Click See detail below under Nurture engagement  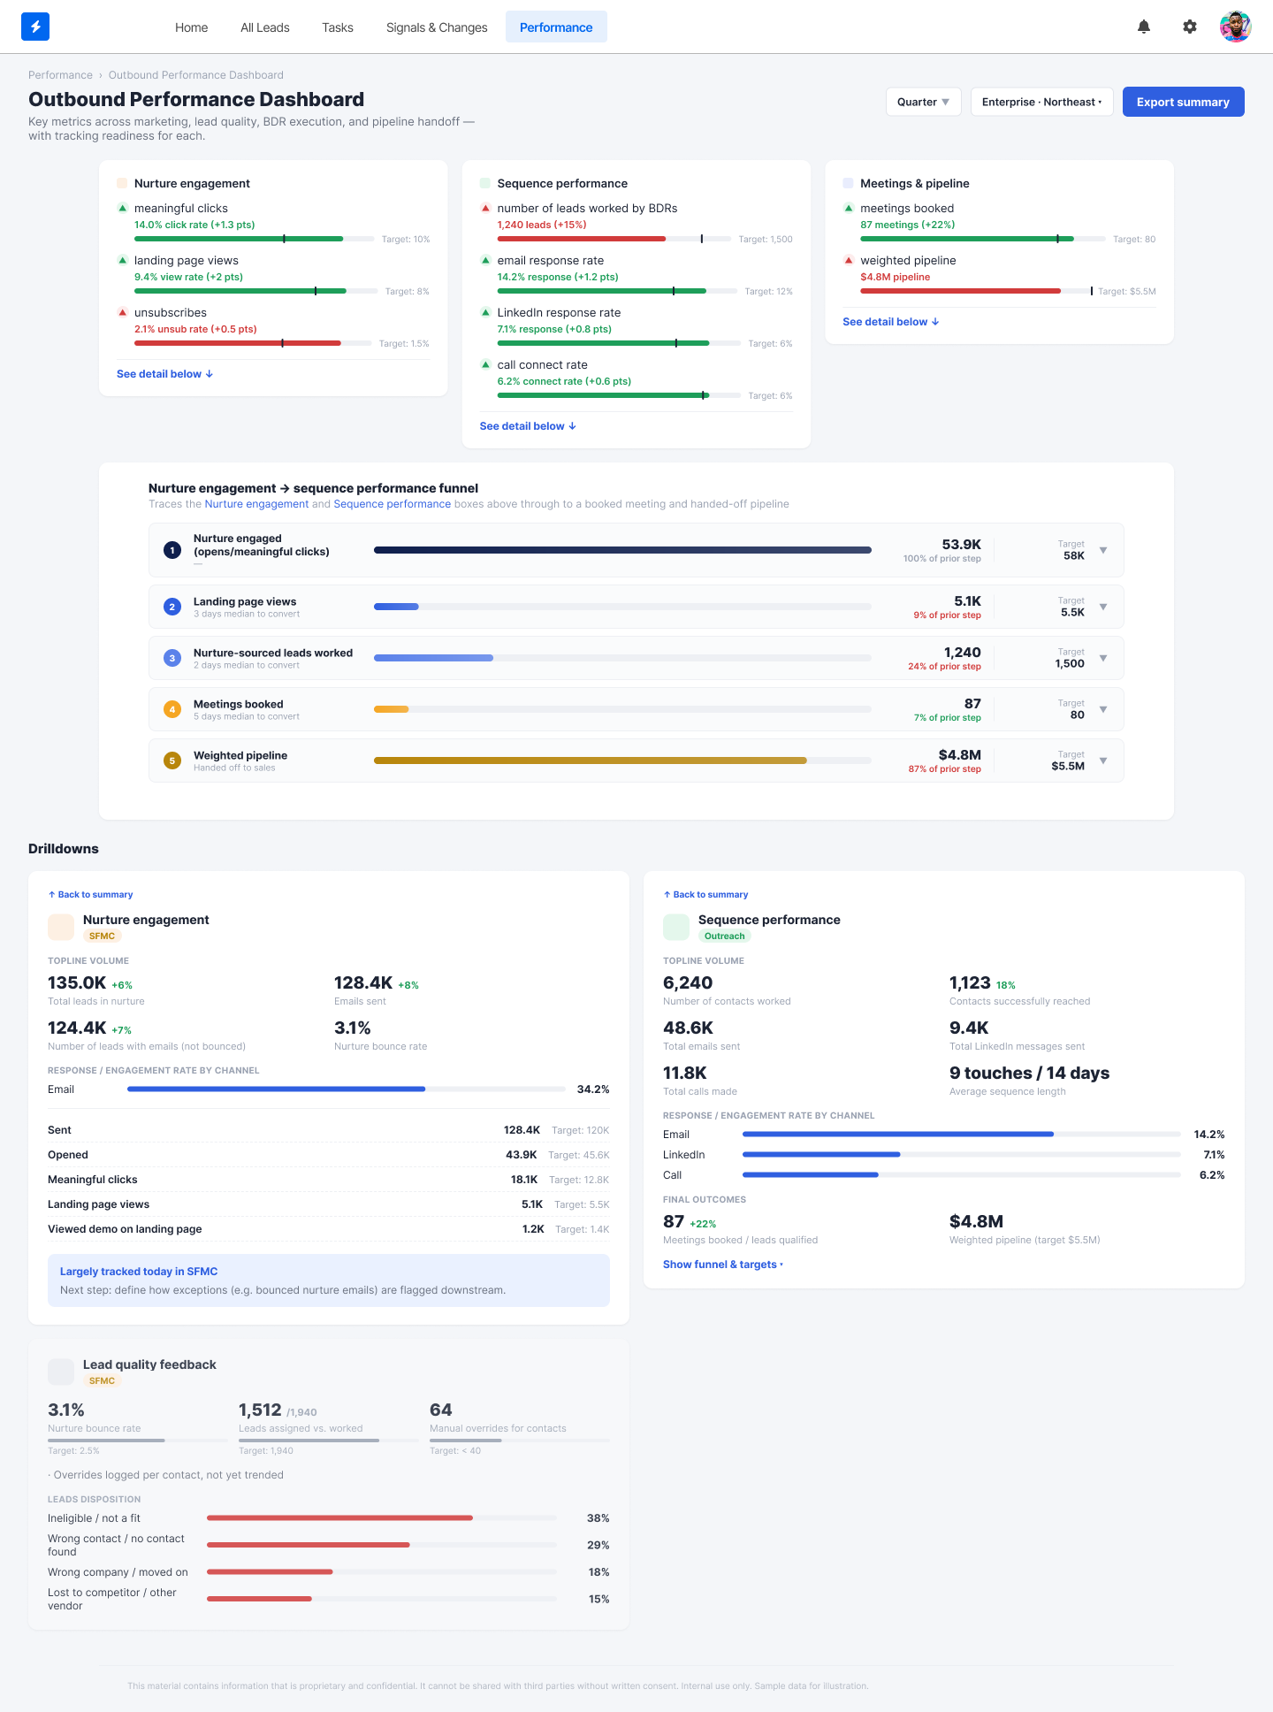coord(165,374)
